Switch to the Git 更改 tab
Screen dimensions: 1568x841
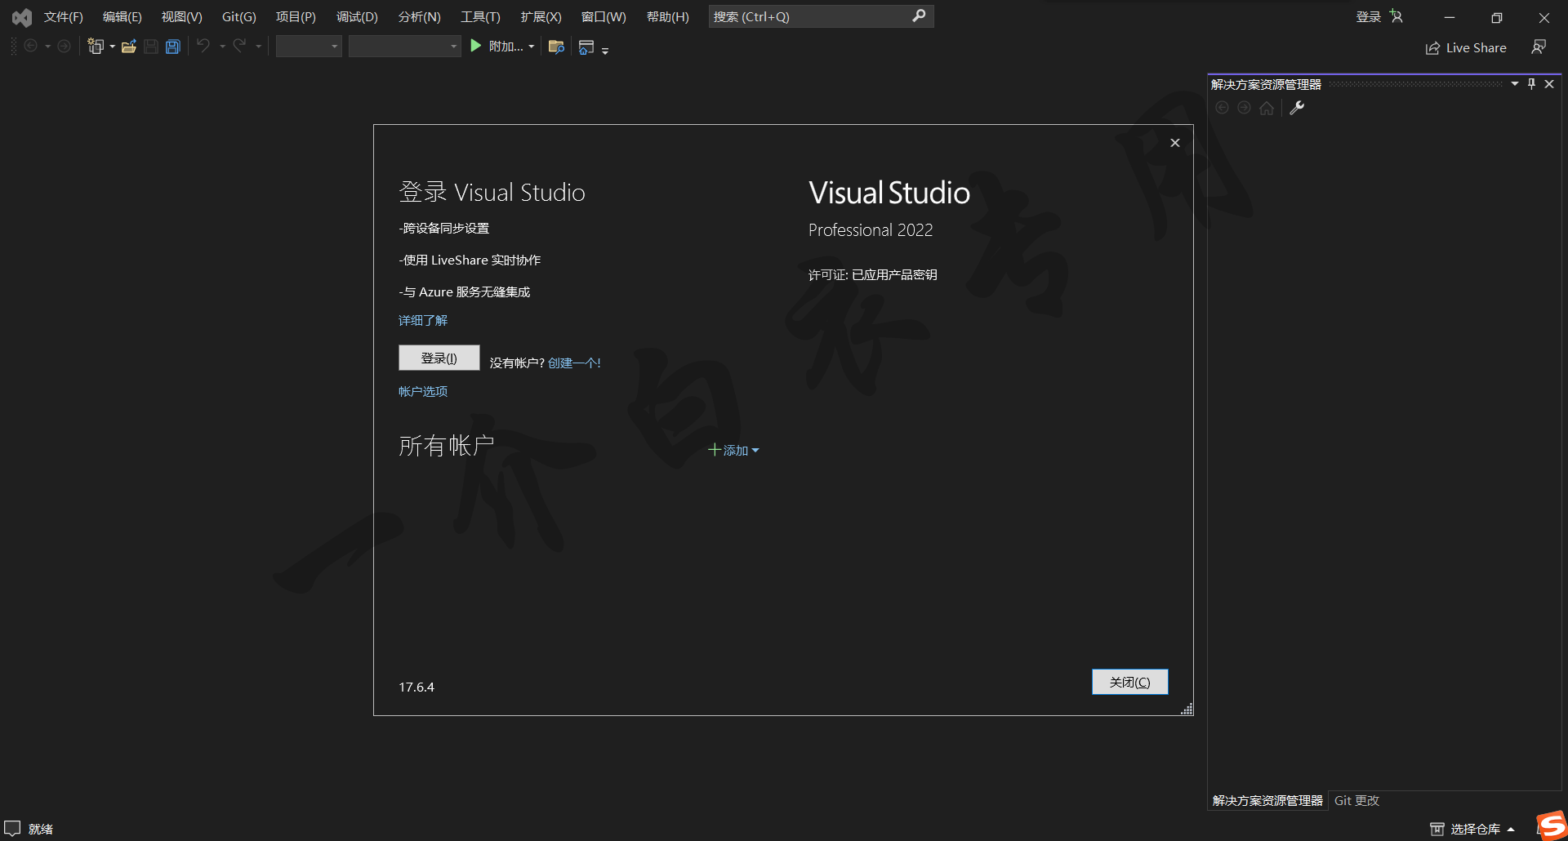pos(1356,800)
